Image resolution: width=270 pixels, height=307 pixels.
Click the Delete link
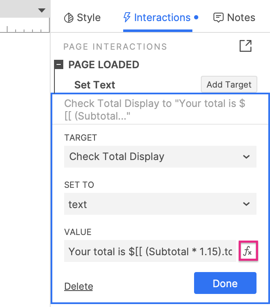[78, 286]
